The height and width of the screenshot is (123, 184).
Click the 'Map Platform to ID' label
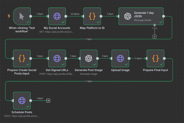[92, 28]
